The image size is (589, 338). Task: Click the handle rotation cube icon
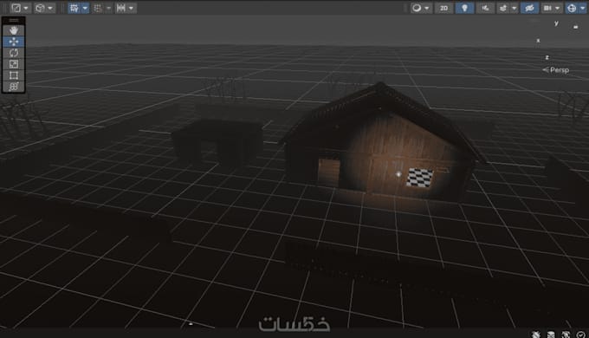tap(40, 8)
